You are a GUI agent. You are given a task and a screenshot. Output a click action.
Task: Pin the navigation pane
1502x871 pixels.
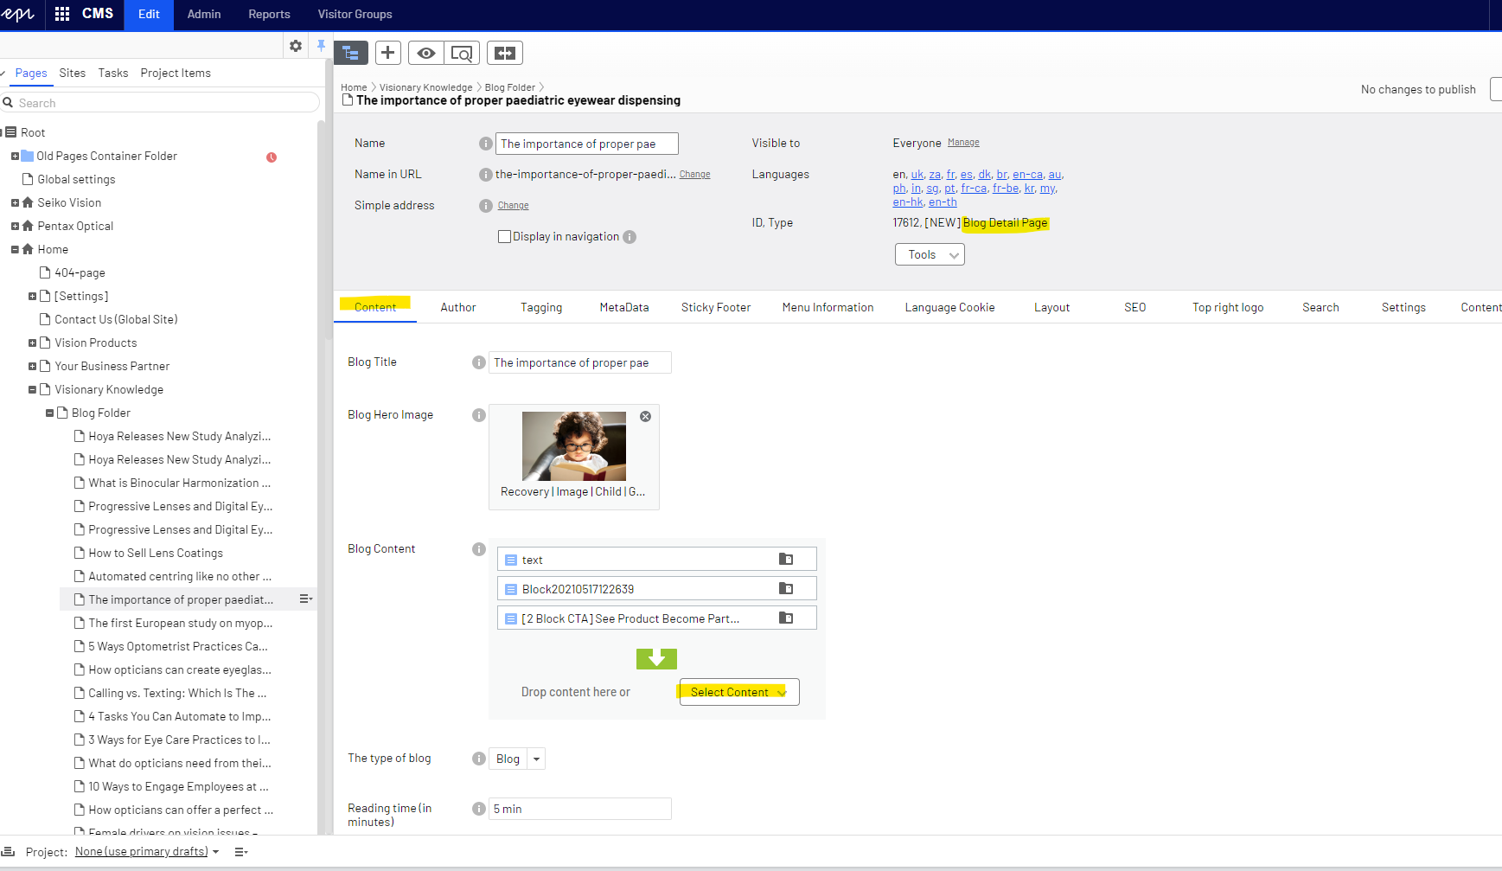(x=321, y=46)
